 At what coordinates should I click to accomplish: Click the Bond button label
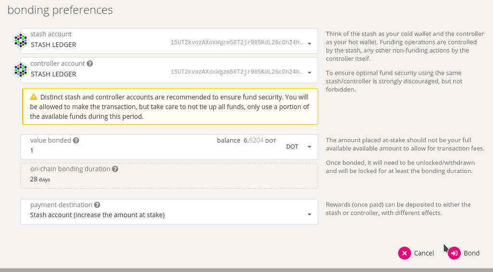pyautogui.click(x=471, y=253)
